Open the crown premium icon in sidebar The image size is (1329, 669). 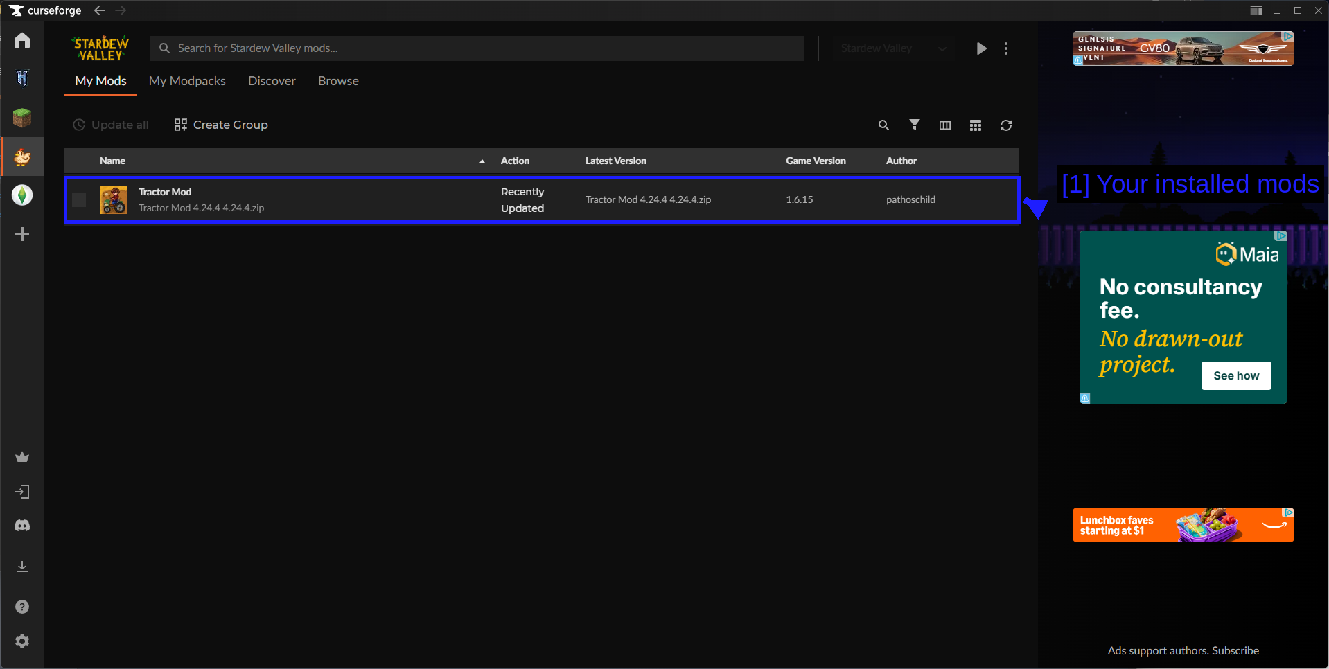click(22, 457)
